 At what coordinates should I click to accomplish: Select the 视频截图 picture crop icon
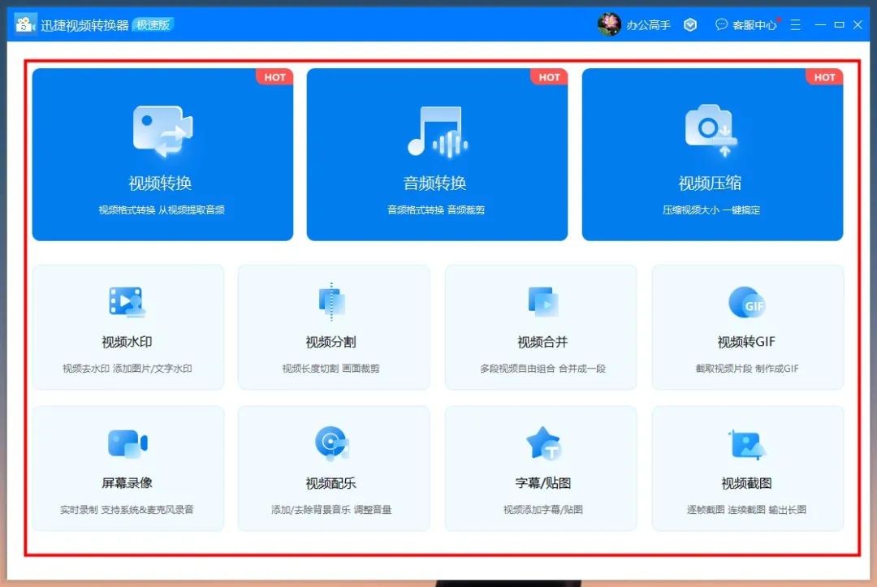(747, 444)
